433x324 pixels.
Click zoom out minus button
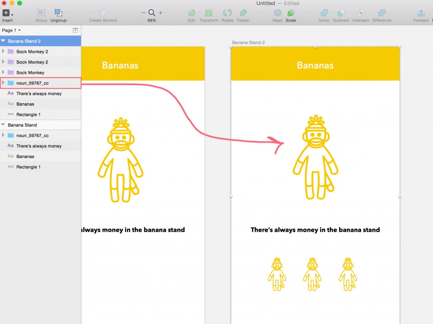tap(143, 13)
